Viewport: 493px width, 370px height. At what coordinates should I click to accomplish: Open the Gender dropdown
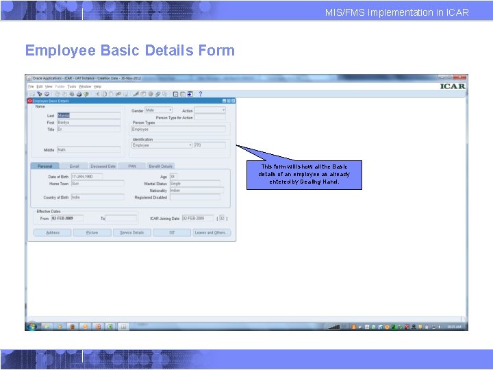tap(158, 110)
